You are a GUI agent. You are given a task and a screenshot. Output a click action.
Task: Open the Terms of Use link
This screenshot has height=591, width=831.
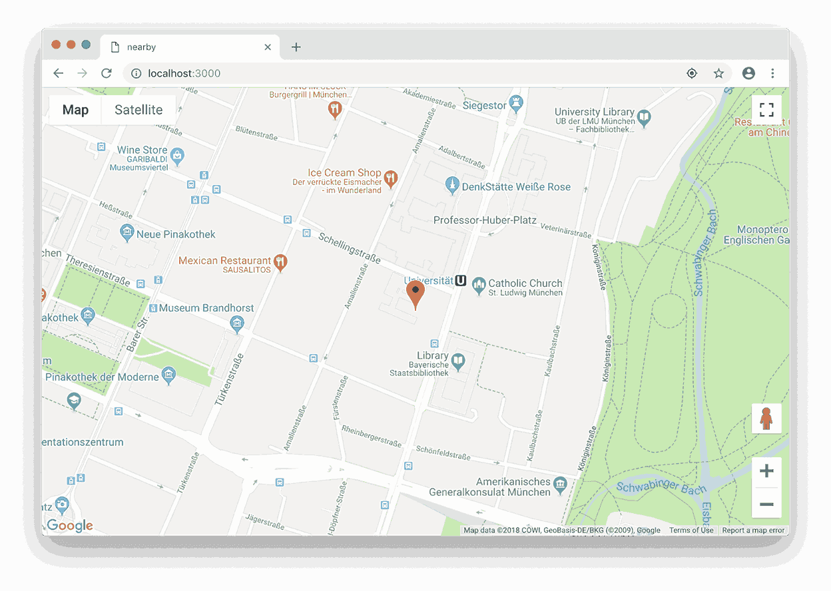click(x=691, y=530)
